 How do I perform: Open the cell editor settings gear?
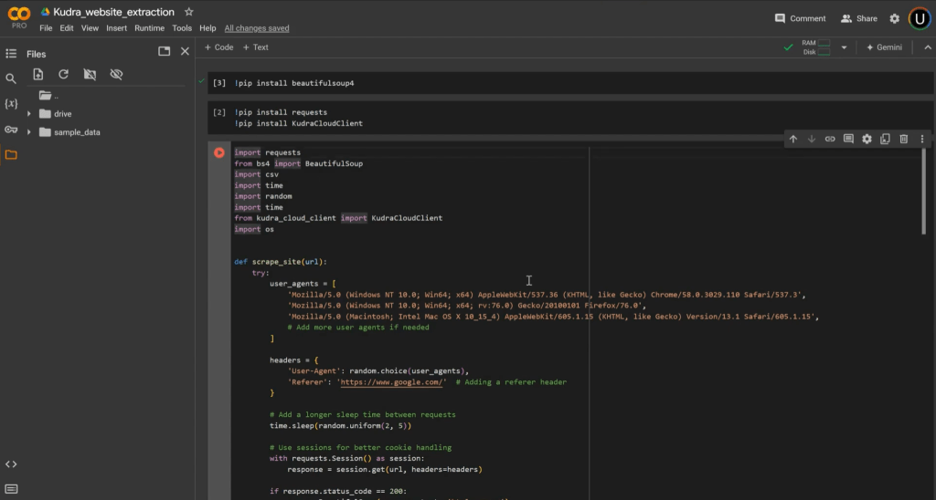coord(867,139)
